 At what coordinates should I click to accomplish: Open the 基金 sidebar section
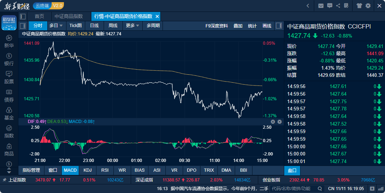(x=9, y=114)
